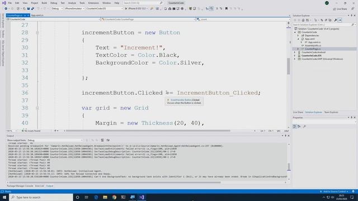Collapse the code block at line 28
This screenshot has width=358, height=201.
click(37, 32)
